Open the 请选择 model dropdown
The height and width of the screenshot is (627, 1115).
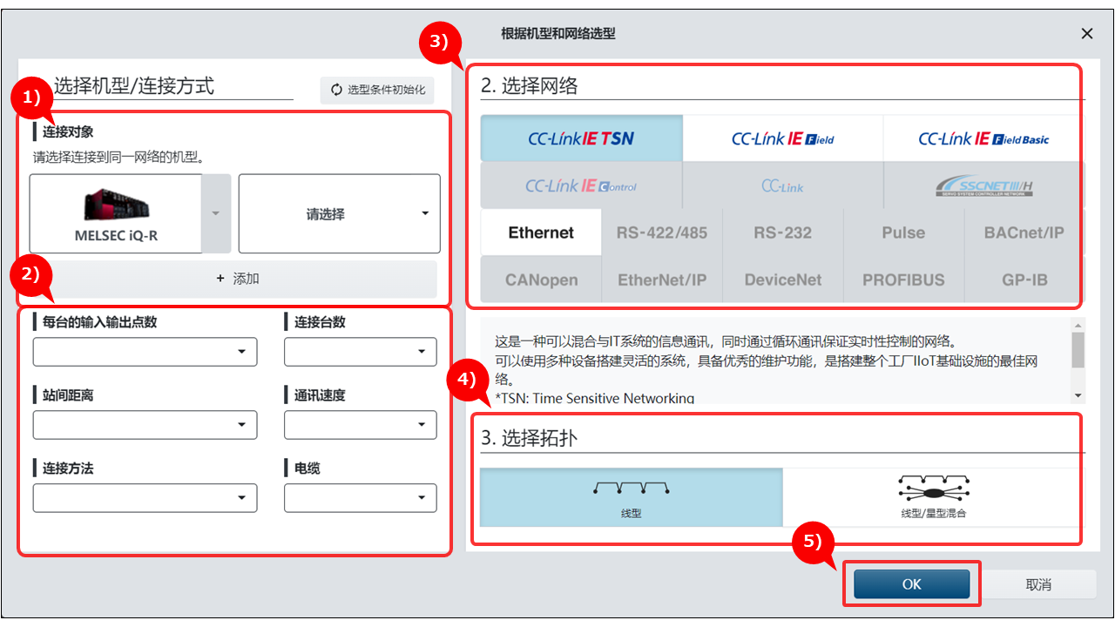339,213
